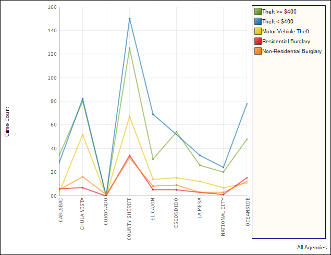Click the OCEANSIDE axis label
Screen dimensions: 331x255
(247, 212)
